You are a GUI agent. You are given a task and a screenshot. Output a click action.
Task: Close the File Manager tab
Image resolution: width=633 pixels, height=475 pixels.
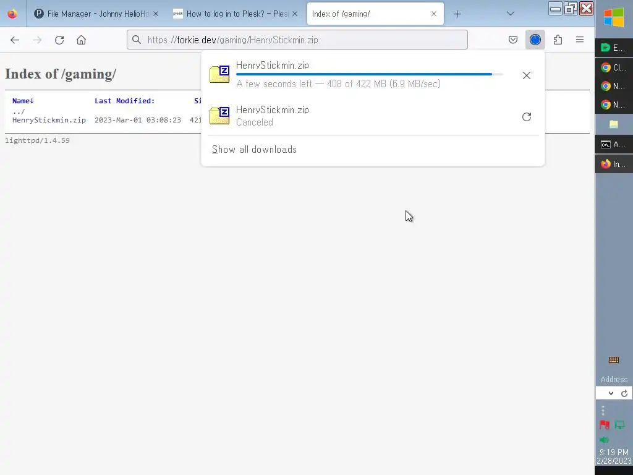point(156,14)
